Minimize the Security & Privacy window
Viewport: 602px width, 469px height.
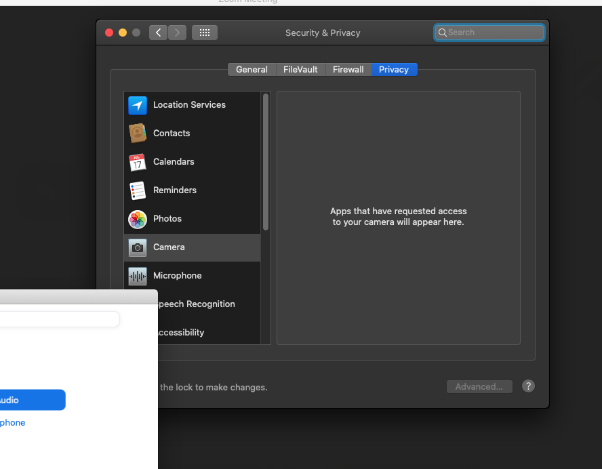click(123, 33)
